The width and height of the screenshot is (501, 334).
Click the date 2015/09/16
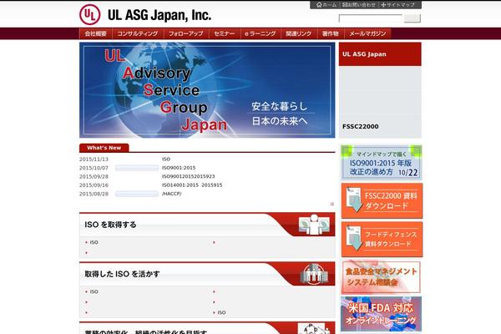pos(94,185)
